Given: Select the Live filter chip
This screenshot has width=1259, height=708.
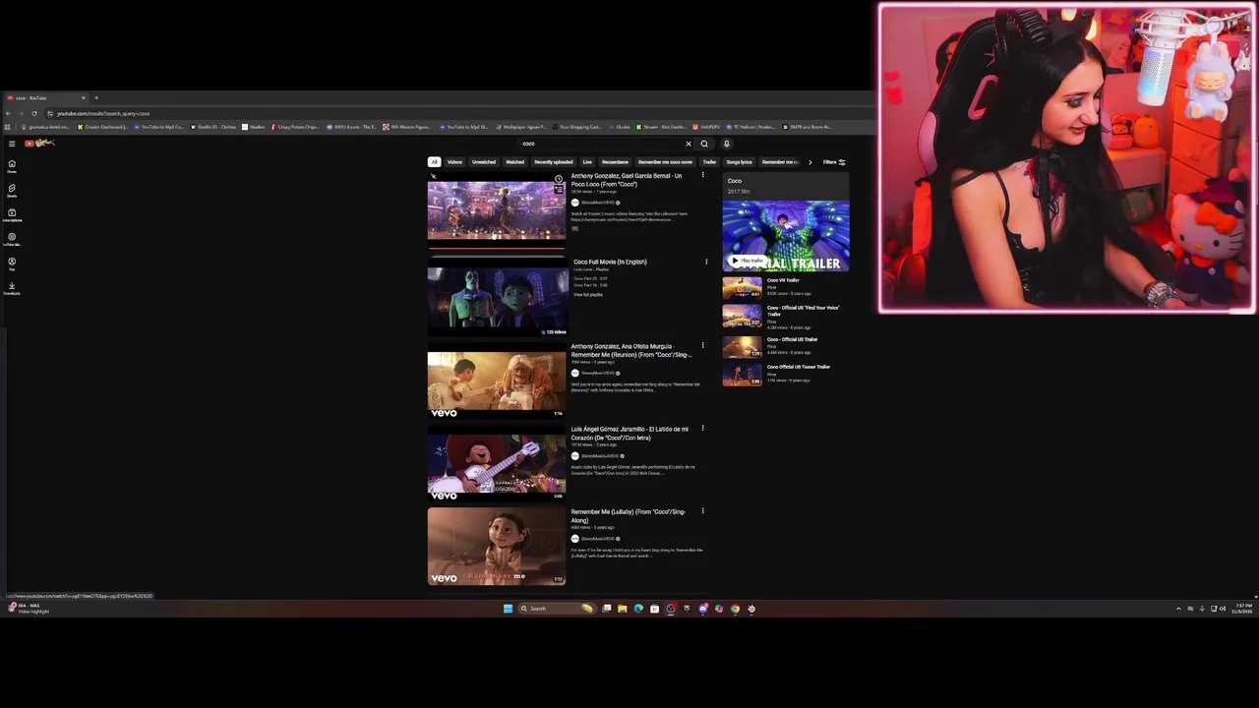Looking at the screenshot, I should 587,162.
